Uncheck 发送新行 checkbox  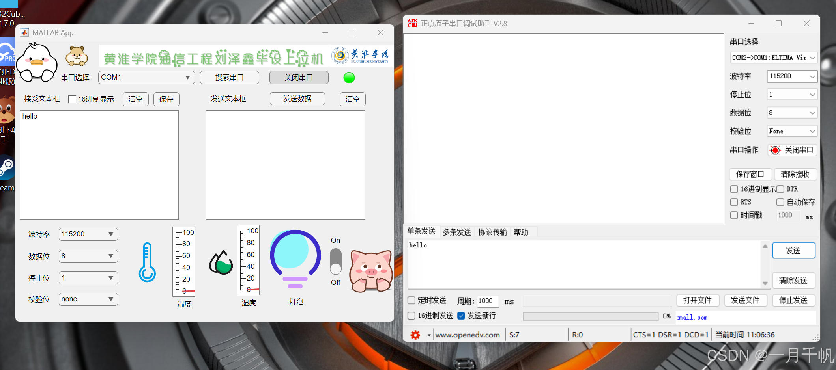click(x=461, y=316)
